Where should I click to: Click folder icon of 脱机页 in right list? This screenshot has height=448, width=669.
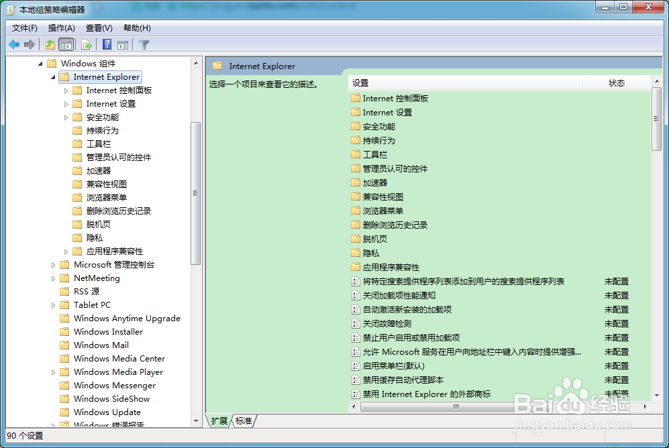tap(356, 239)
